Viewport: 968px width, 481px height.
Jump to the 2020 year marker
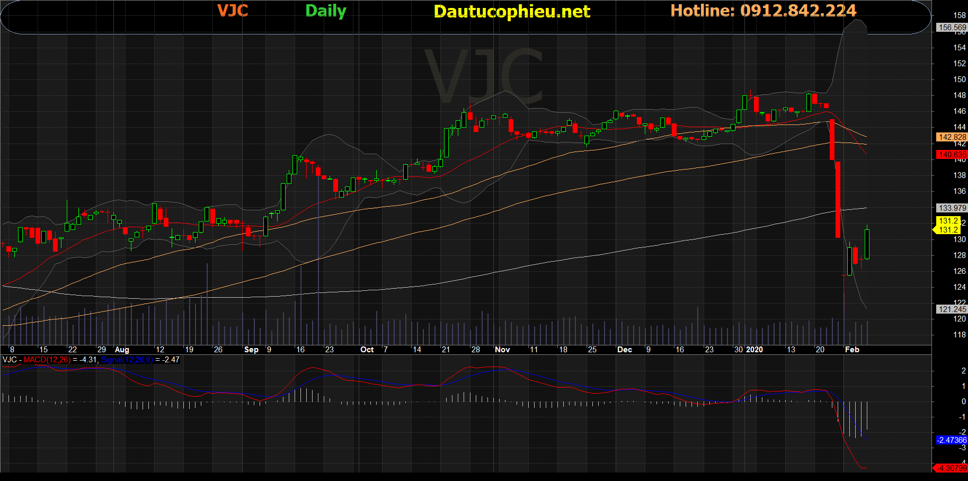[754, 350]
